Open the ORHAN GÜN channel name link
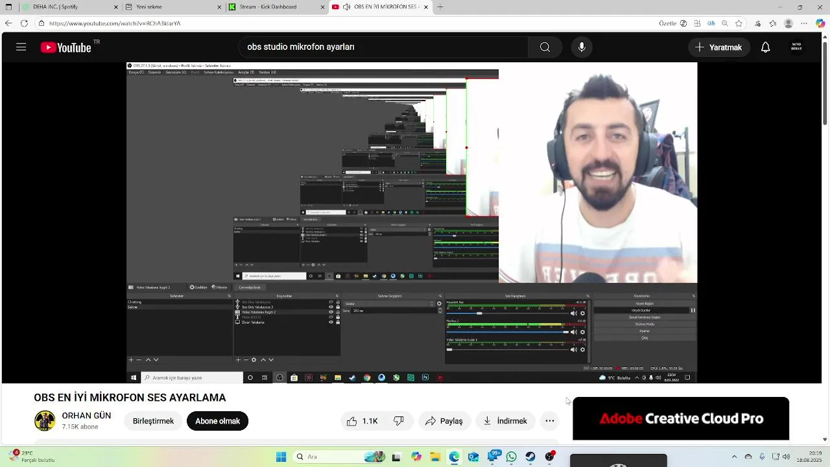 click(86, 416)
